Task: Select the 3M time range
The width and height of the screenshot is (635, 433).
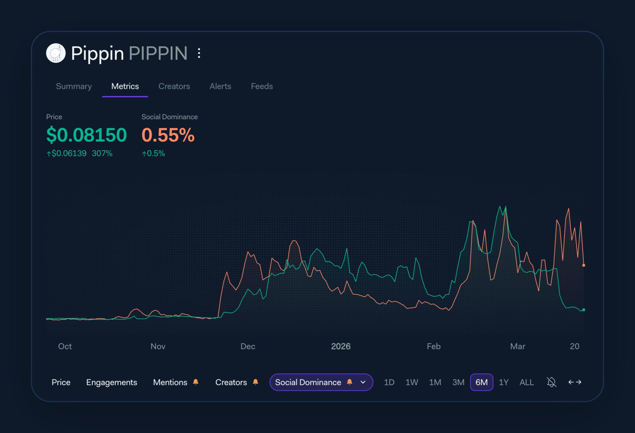Action: tap(458, 382)
